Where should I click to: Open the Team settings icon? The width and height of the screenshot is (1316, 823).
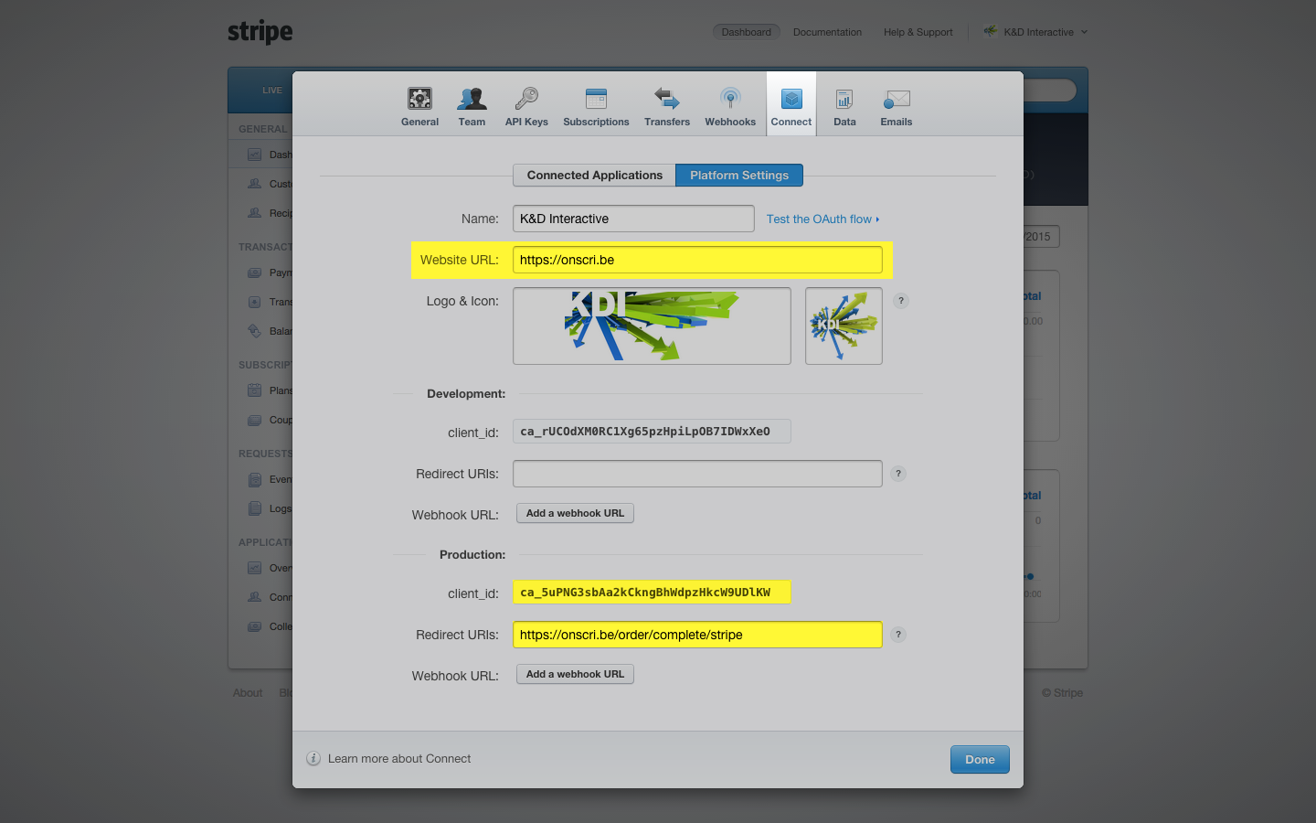point(472,98)
